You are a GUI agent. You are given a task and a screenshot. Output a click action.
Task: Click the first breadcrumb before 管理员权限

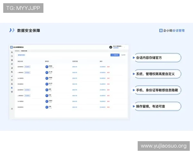(x=17, y=51)
